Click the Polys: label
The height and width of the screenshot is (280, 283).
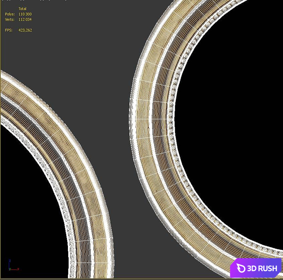tap(10, 14)
